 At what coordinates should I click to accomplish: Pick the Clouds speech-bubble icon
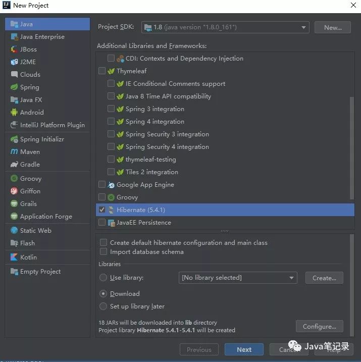14,74
